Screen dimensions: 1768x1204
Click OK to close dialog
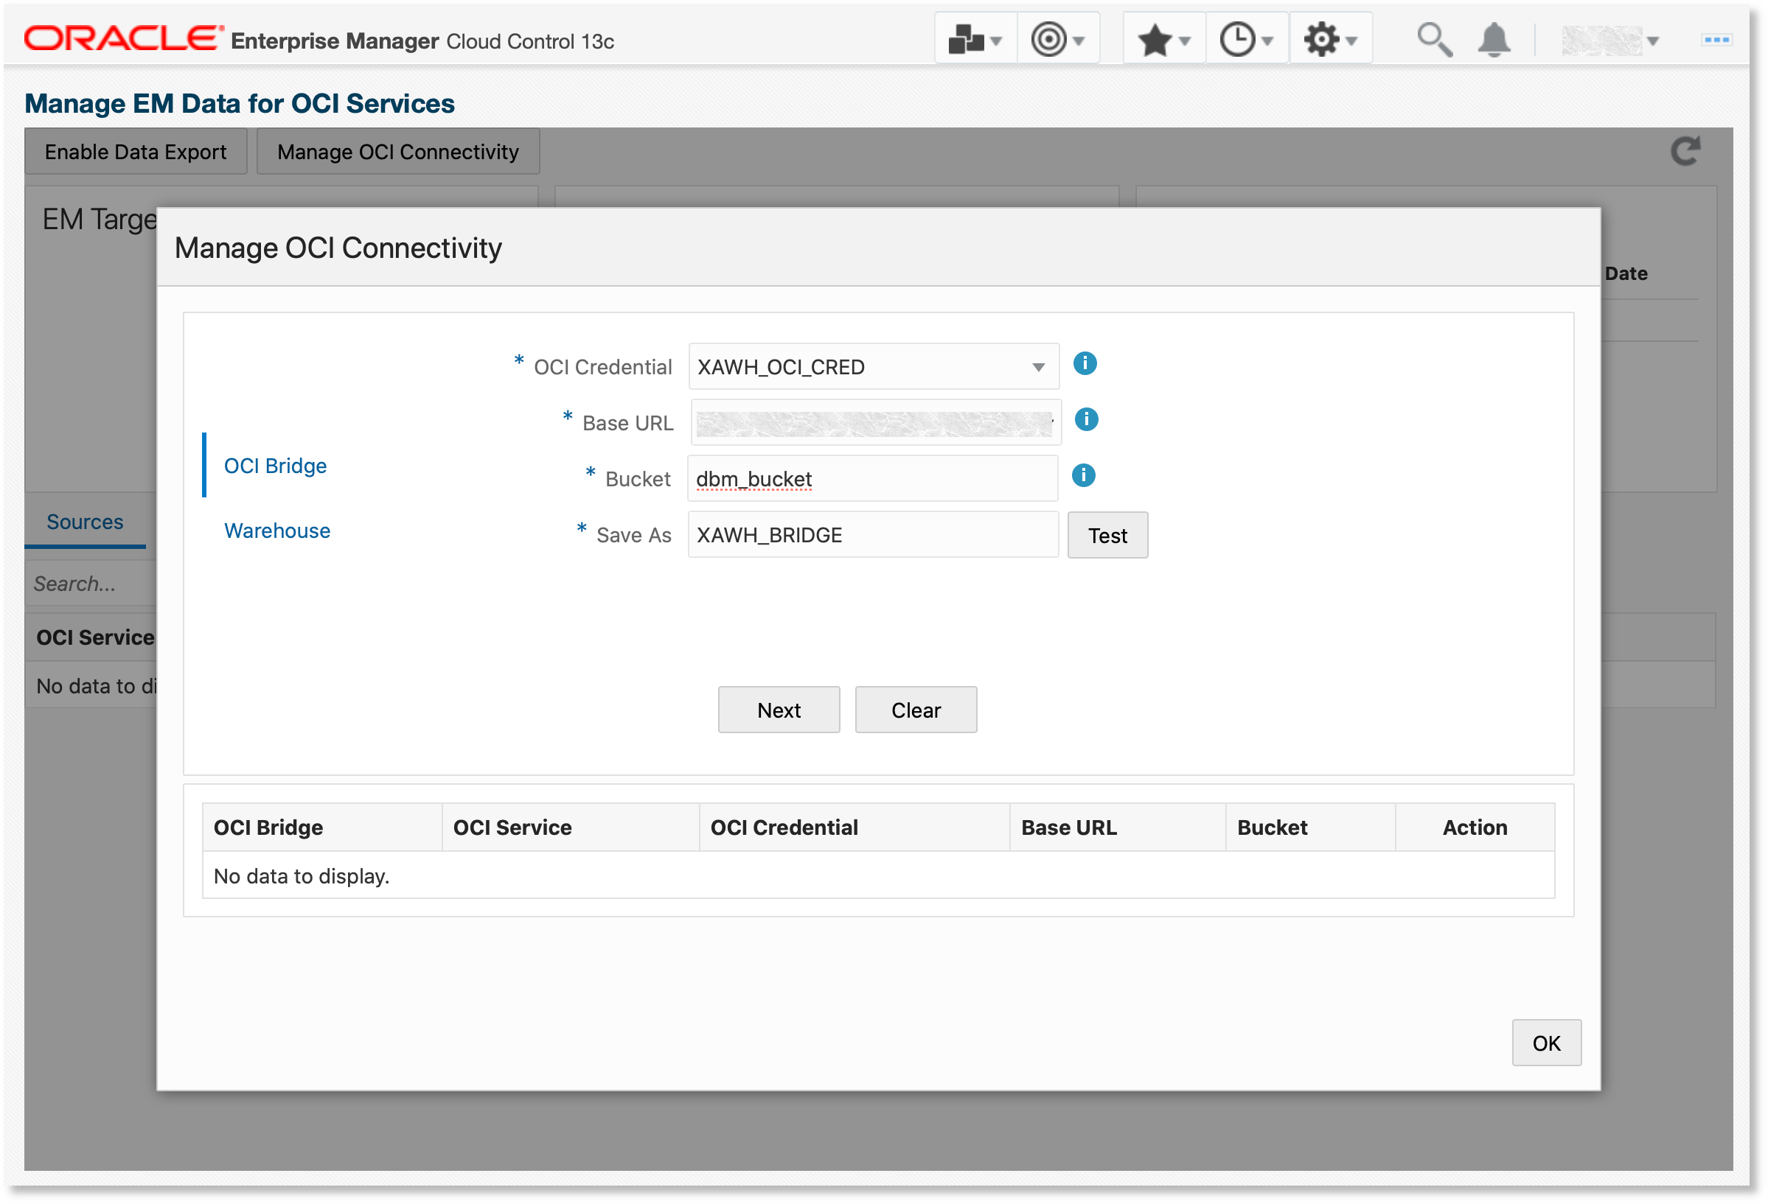[1547, 1043]
